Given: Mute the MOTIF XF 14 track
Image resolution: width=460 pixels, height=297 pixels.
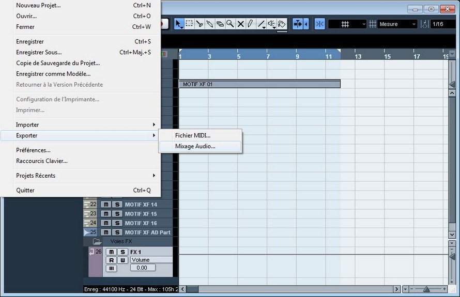Looking at the screenshot, I should [106, 205].
